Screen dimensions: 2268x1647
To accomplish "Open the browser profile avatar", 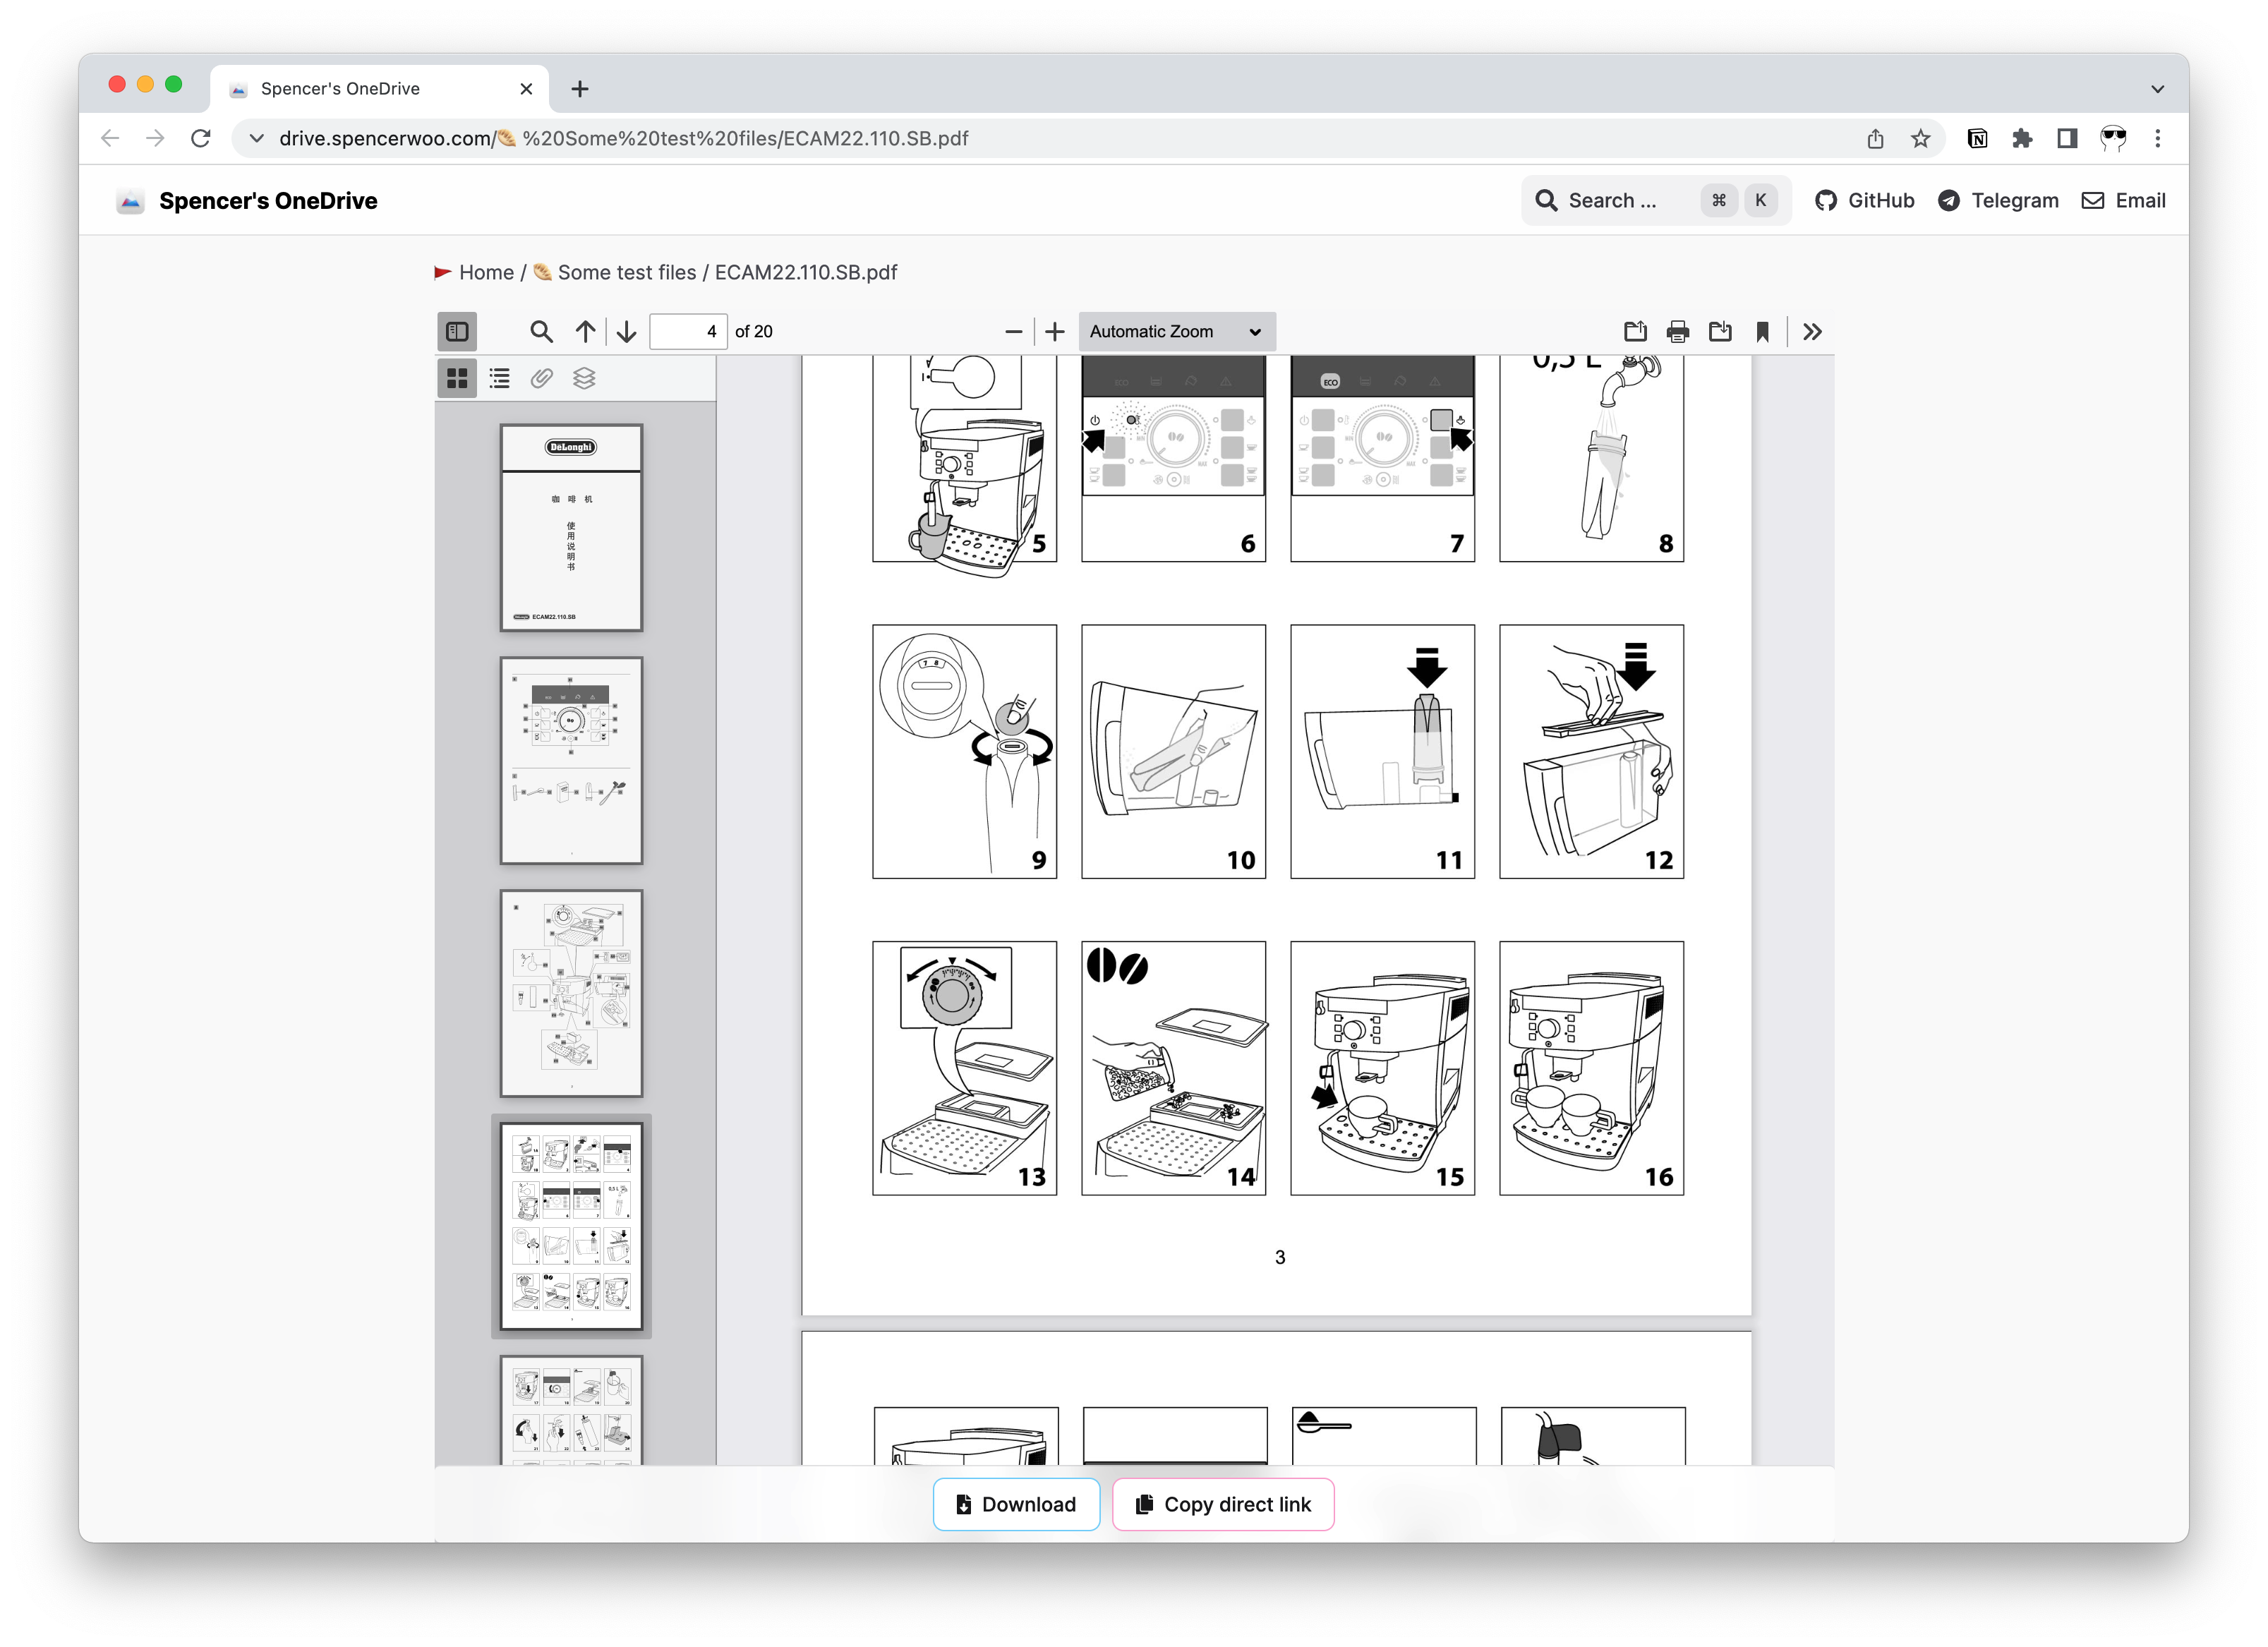I will pos(2113,139).
